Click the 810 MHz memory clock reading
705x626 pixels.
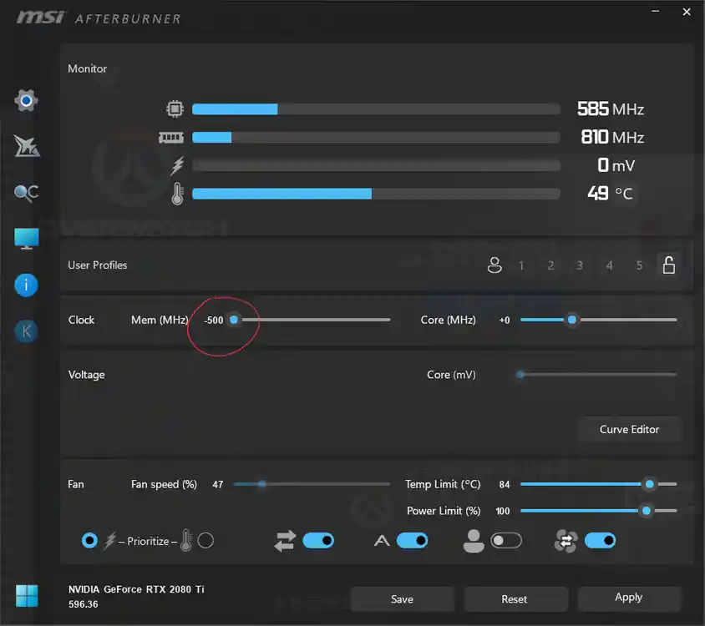tap(612, 137)
